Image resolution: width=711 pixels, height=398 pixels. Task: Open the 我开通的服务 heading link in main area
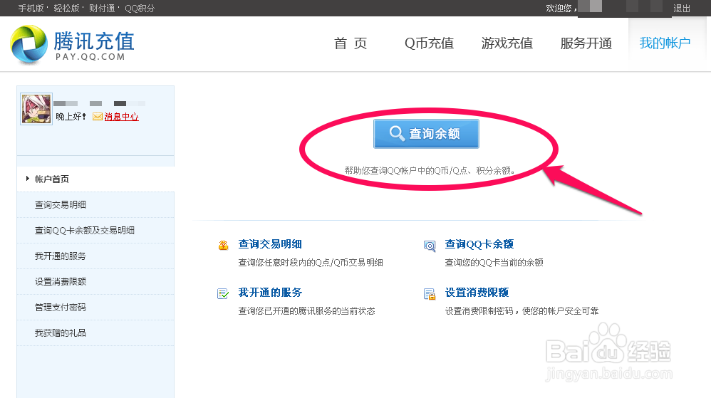pos(270,293)
